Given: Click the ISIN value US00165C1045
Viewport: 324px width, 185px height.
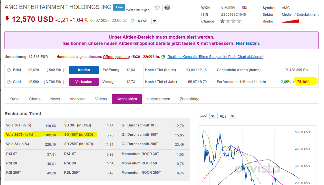Looking at the screenshot, I should coord(233,14).
